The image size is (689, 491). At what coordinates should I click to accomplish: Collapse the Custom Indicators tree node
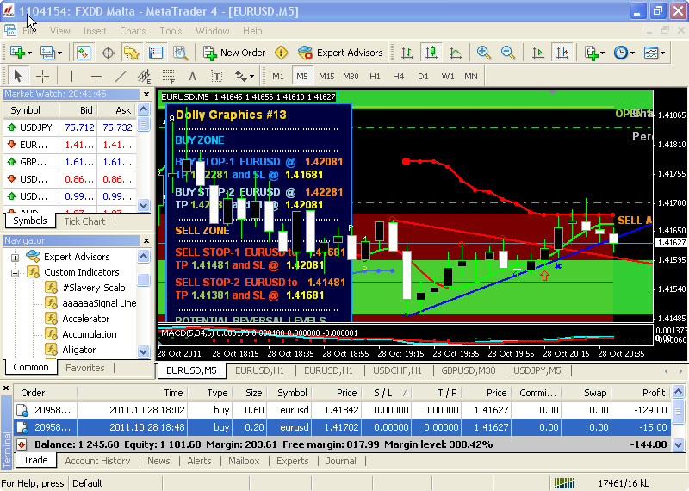pyautogui.click(x=15, y=273)
